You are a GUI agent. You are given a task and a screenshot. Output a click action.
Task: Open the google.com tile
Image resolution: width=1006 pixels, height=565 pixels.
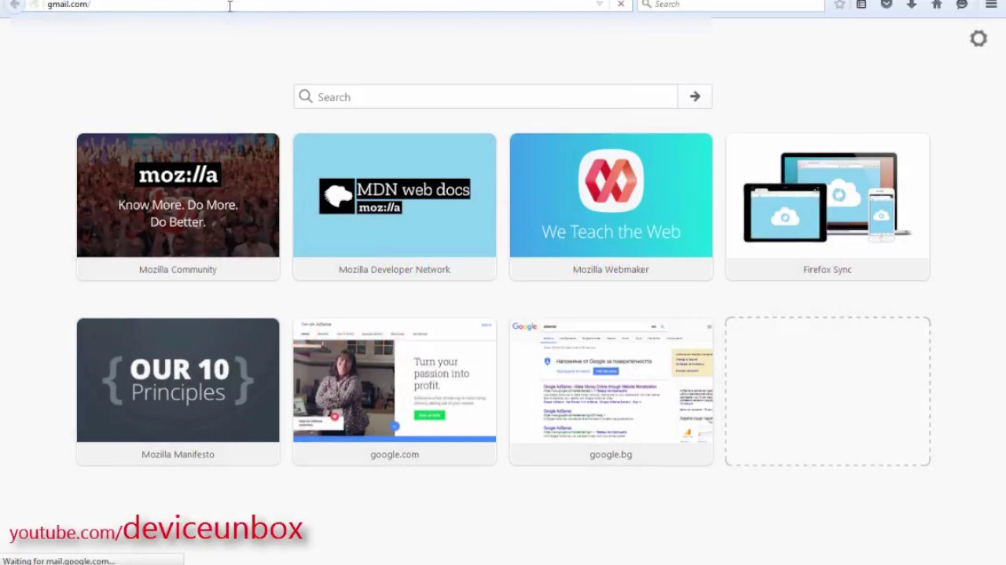click(x=395, y=392)
